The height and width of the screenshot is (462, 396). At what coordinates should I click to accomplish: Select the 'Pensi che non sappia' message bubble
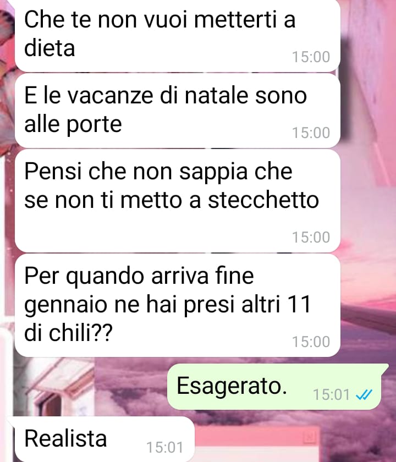178,201
